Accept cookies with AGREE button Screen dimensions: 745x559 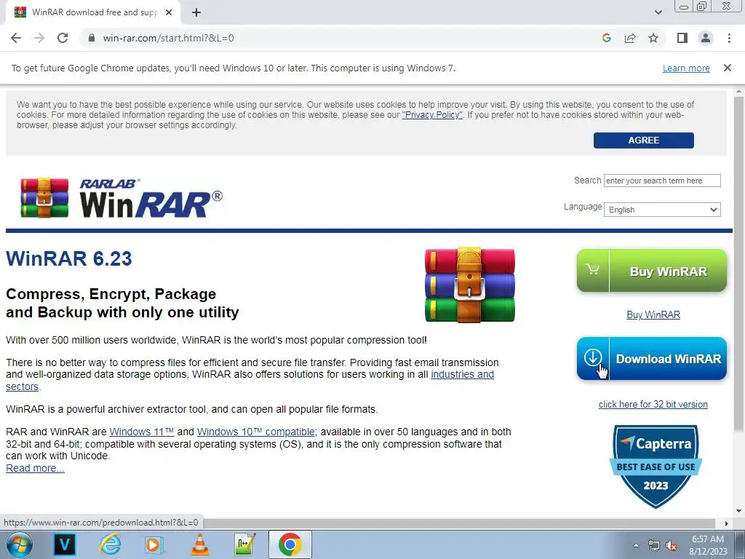[644, 140]
